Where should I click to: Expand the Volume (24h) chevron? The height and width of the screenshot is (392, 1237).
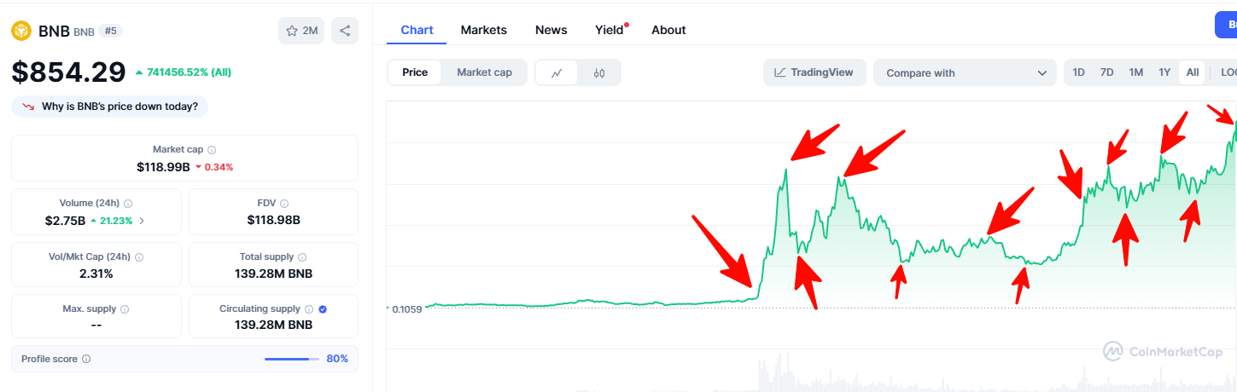click(142, 221)
